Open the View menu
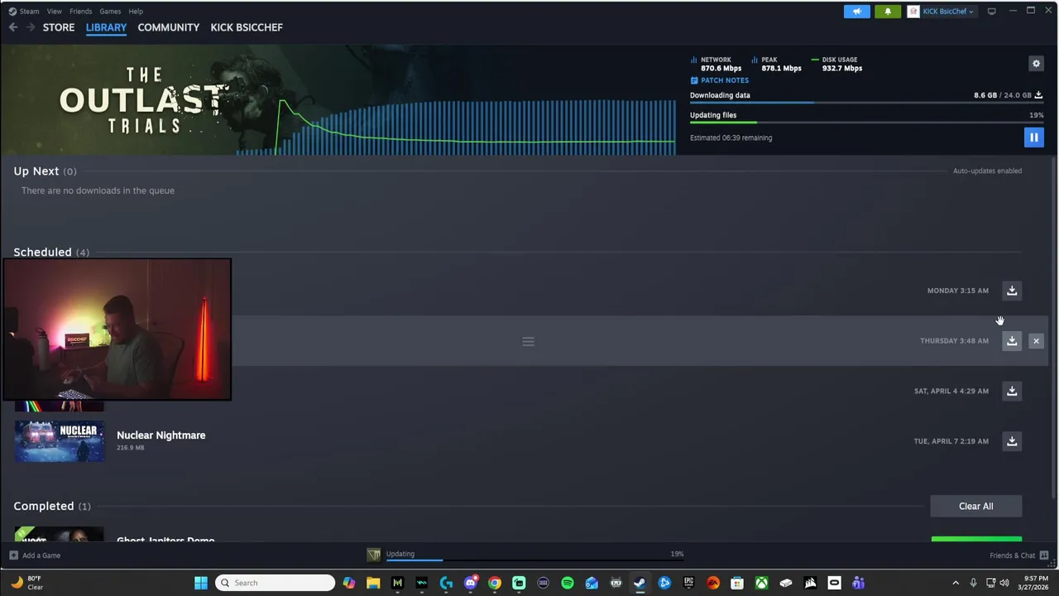The height and width of the screenshot is (596, 1059). [55, 12]
